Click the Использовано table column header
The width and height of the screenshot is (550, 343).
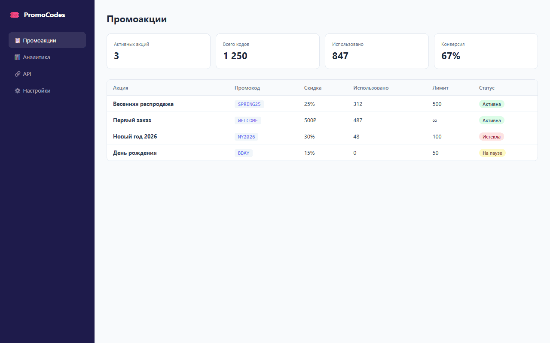[x=371, y=88]
